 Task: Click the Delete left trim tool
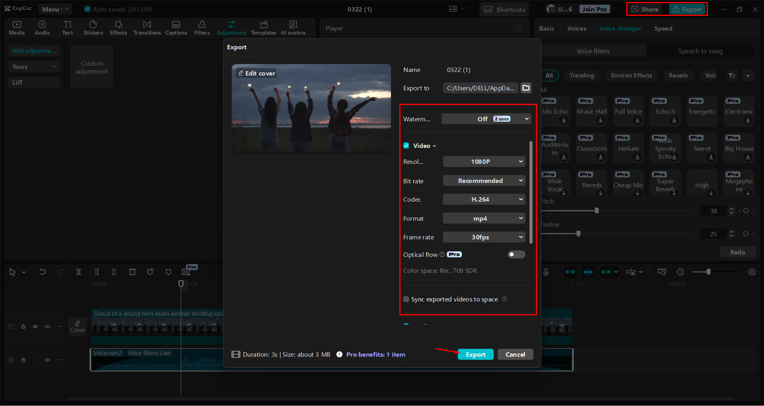pos(96,272)
